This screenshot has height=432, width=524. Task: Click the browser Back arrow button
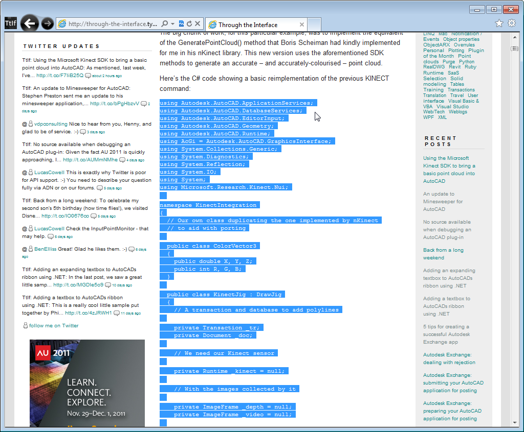click(x=30, y=23)
